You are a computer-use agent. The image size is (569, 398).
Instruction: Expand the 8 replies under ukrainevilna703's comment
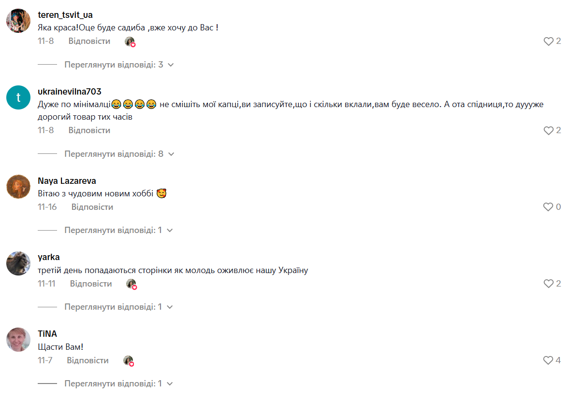pos(119,154)
